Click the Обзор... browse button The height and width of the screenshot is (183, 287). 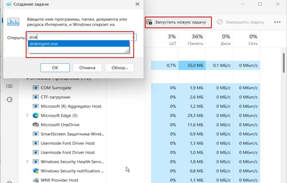[x=120, y=68]
